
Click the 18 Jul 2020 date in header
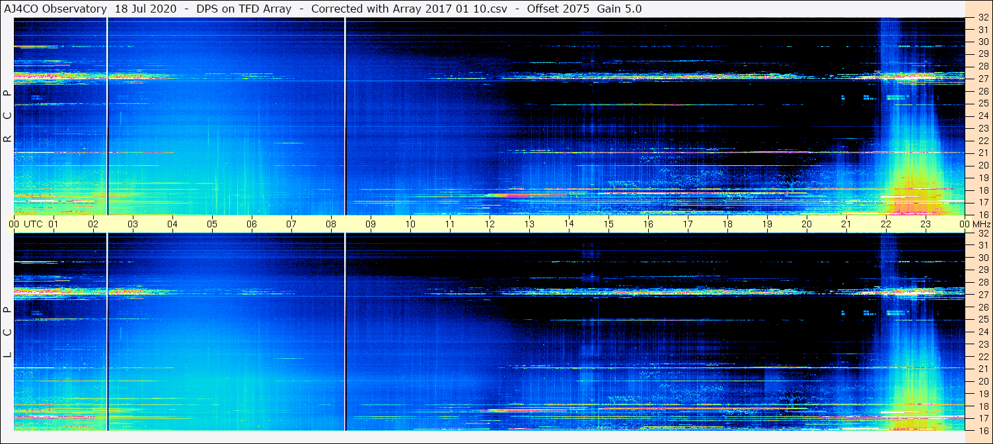point(145,9)
